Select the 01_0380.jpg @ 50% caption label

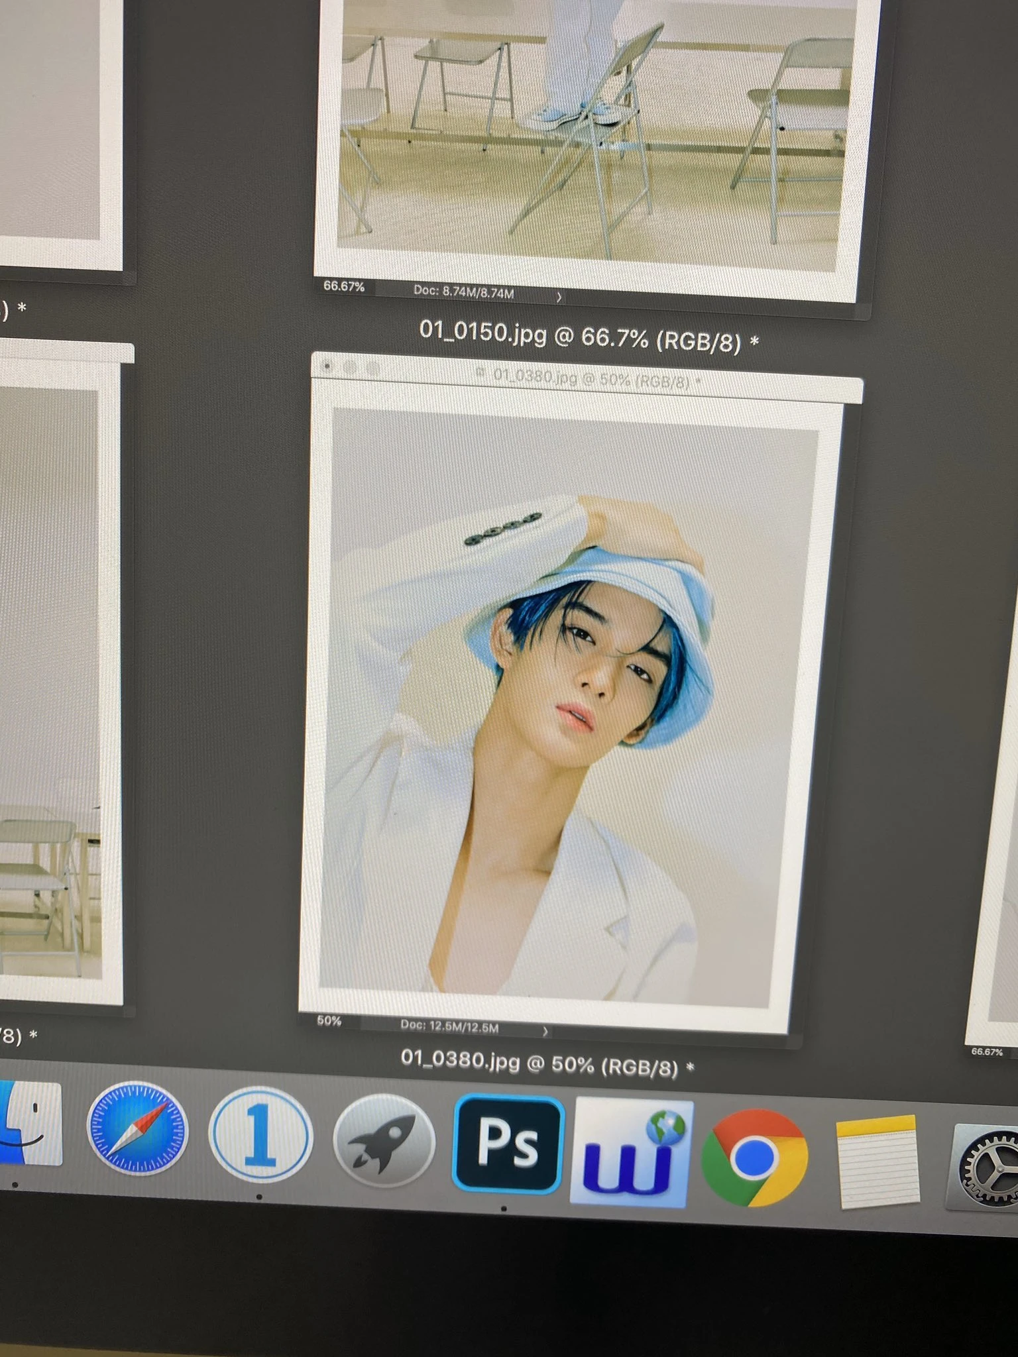tap(547, 1062)
